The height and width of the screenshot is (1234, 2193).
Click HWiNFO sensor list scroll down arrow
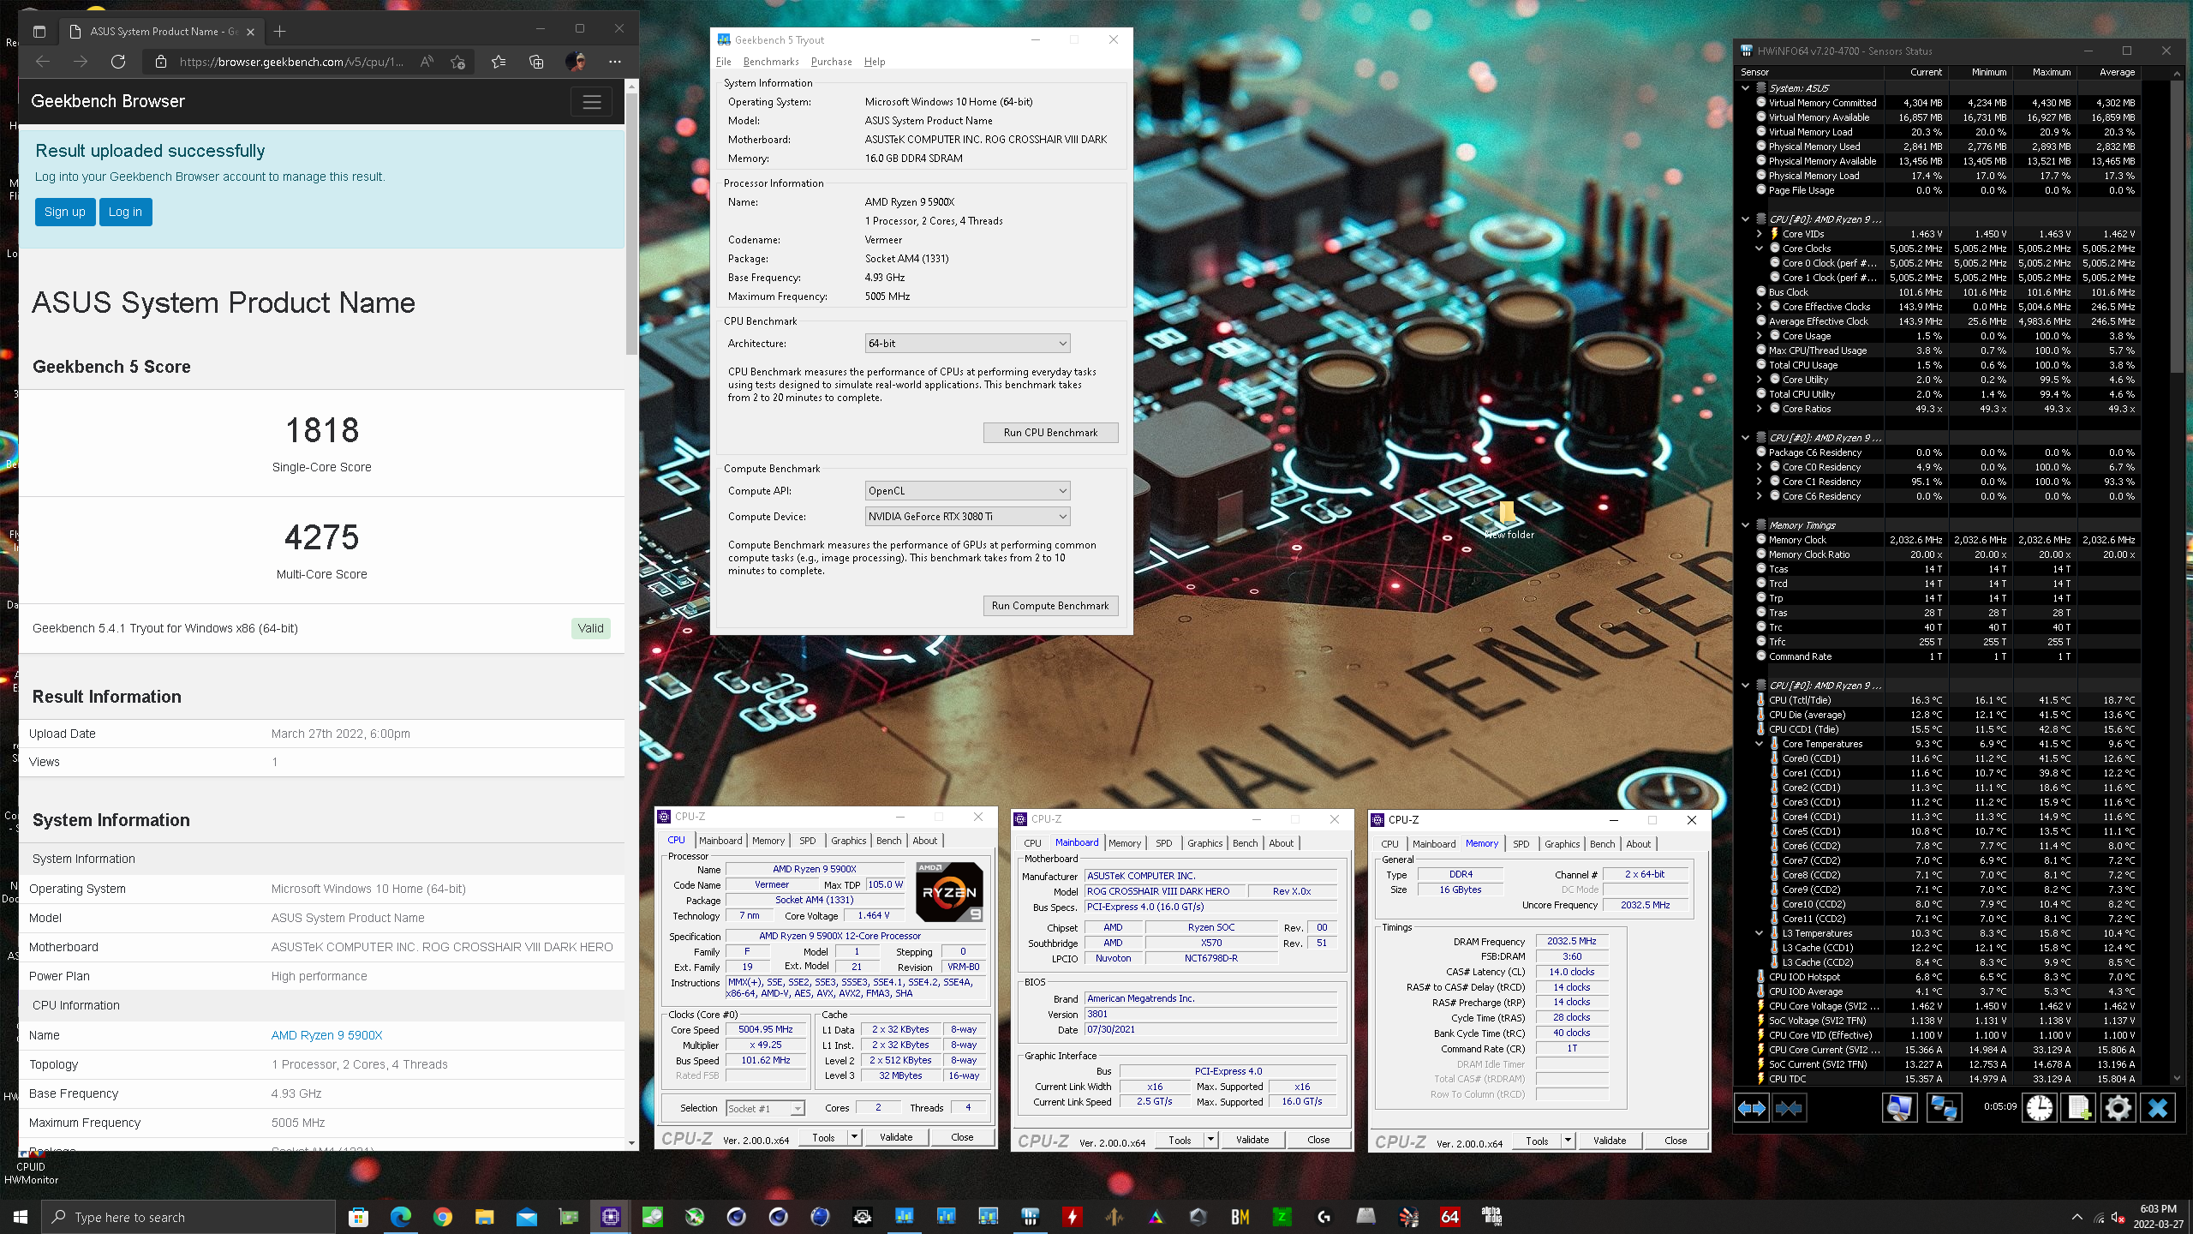click(x=2177, y=1078)
